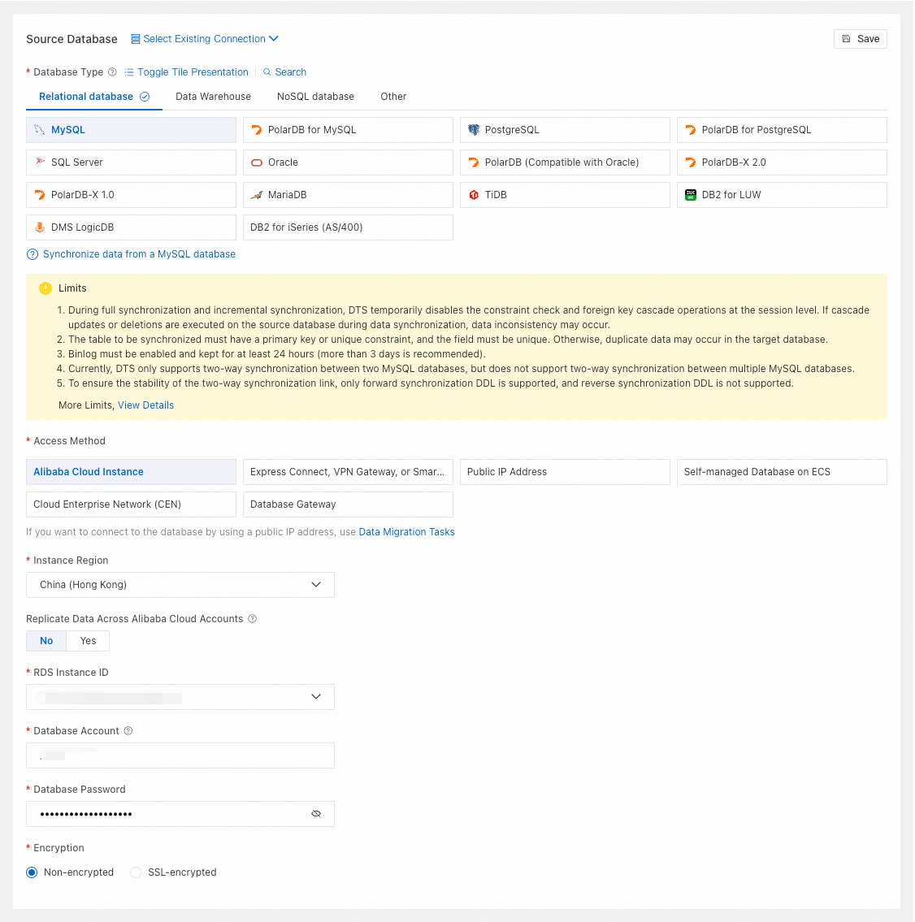Toggle password visibility eye icon
The image size is (915, 922).
tap(316, 814)
